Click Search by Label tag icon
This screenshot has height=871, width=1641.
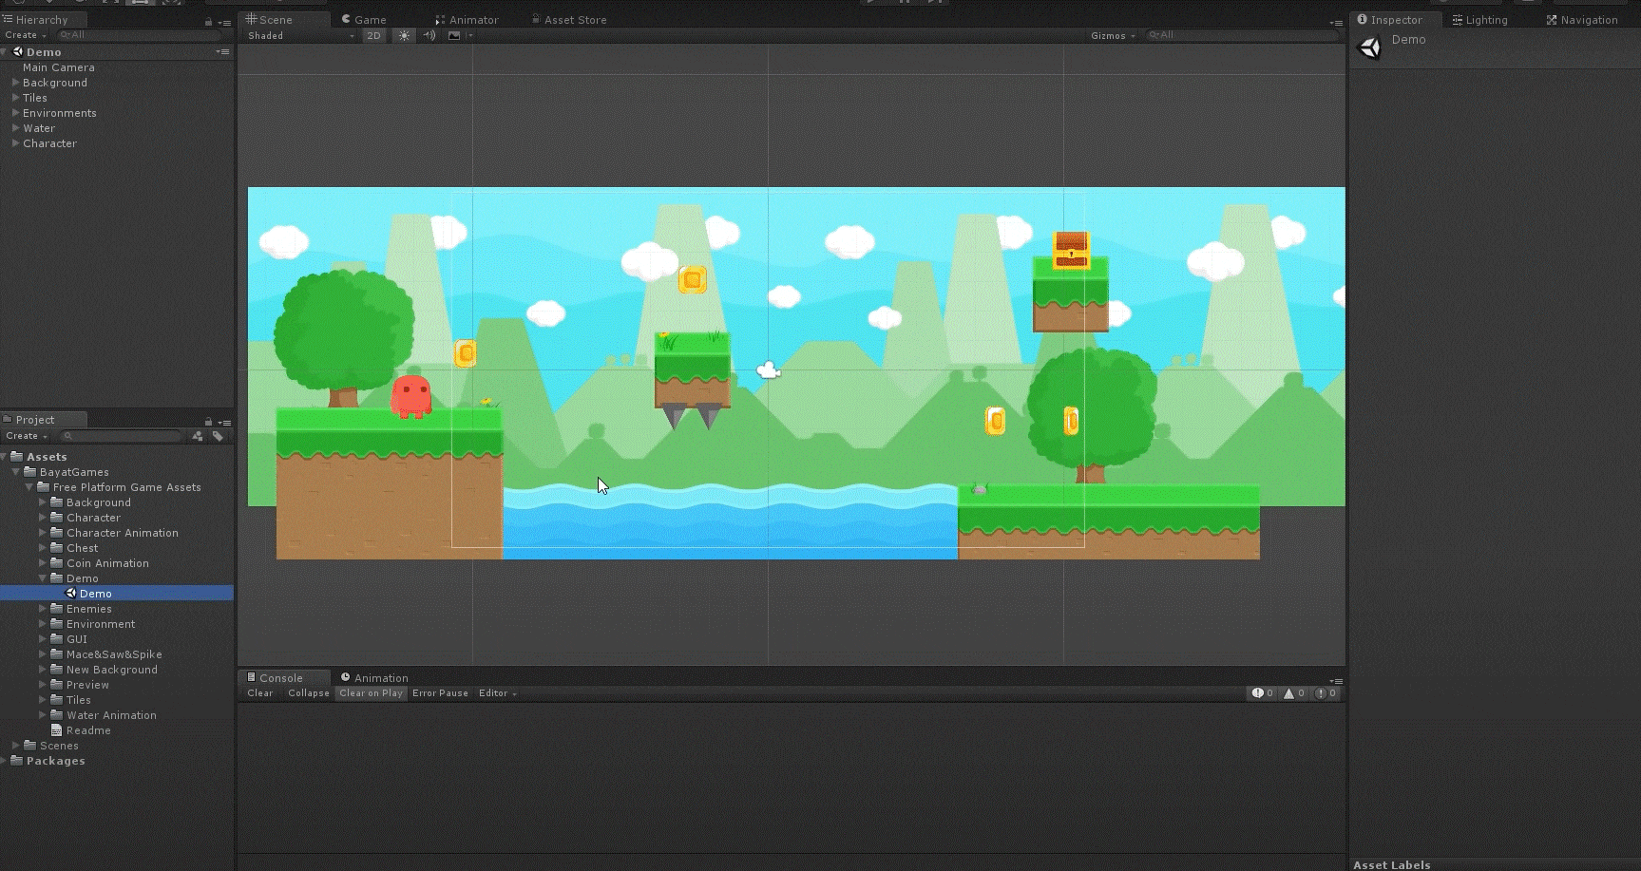pyautogui.click(x=218, y=436)
